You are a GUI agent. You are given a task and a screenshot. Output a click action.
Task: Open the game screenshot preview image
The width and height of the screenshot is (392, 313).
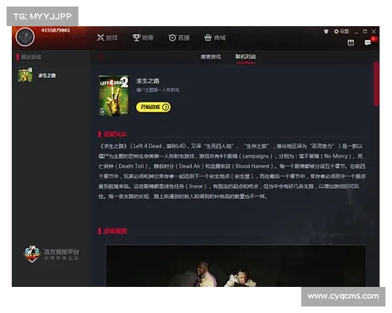(x=236, y=265)
